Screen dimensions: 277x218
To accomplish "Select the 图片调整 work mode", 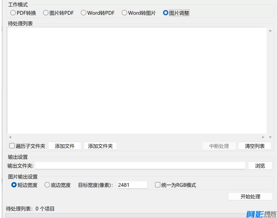I will tap(166, 13).
